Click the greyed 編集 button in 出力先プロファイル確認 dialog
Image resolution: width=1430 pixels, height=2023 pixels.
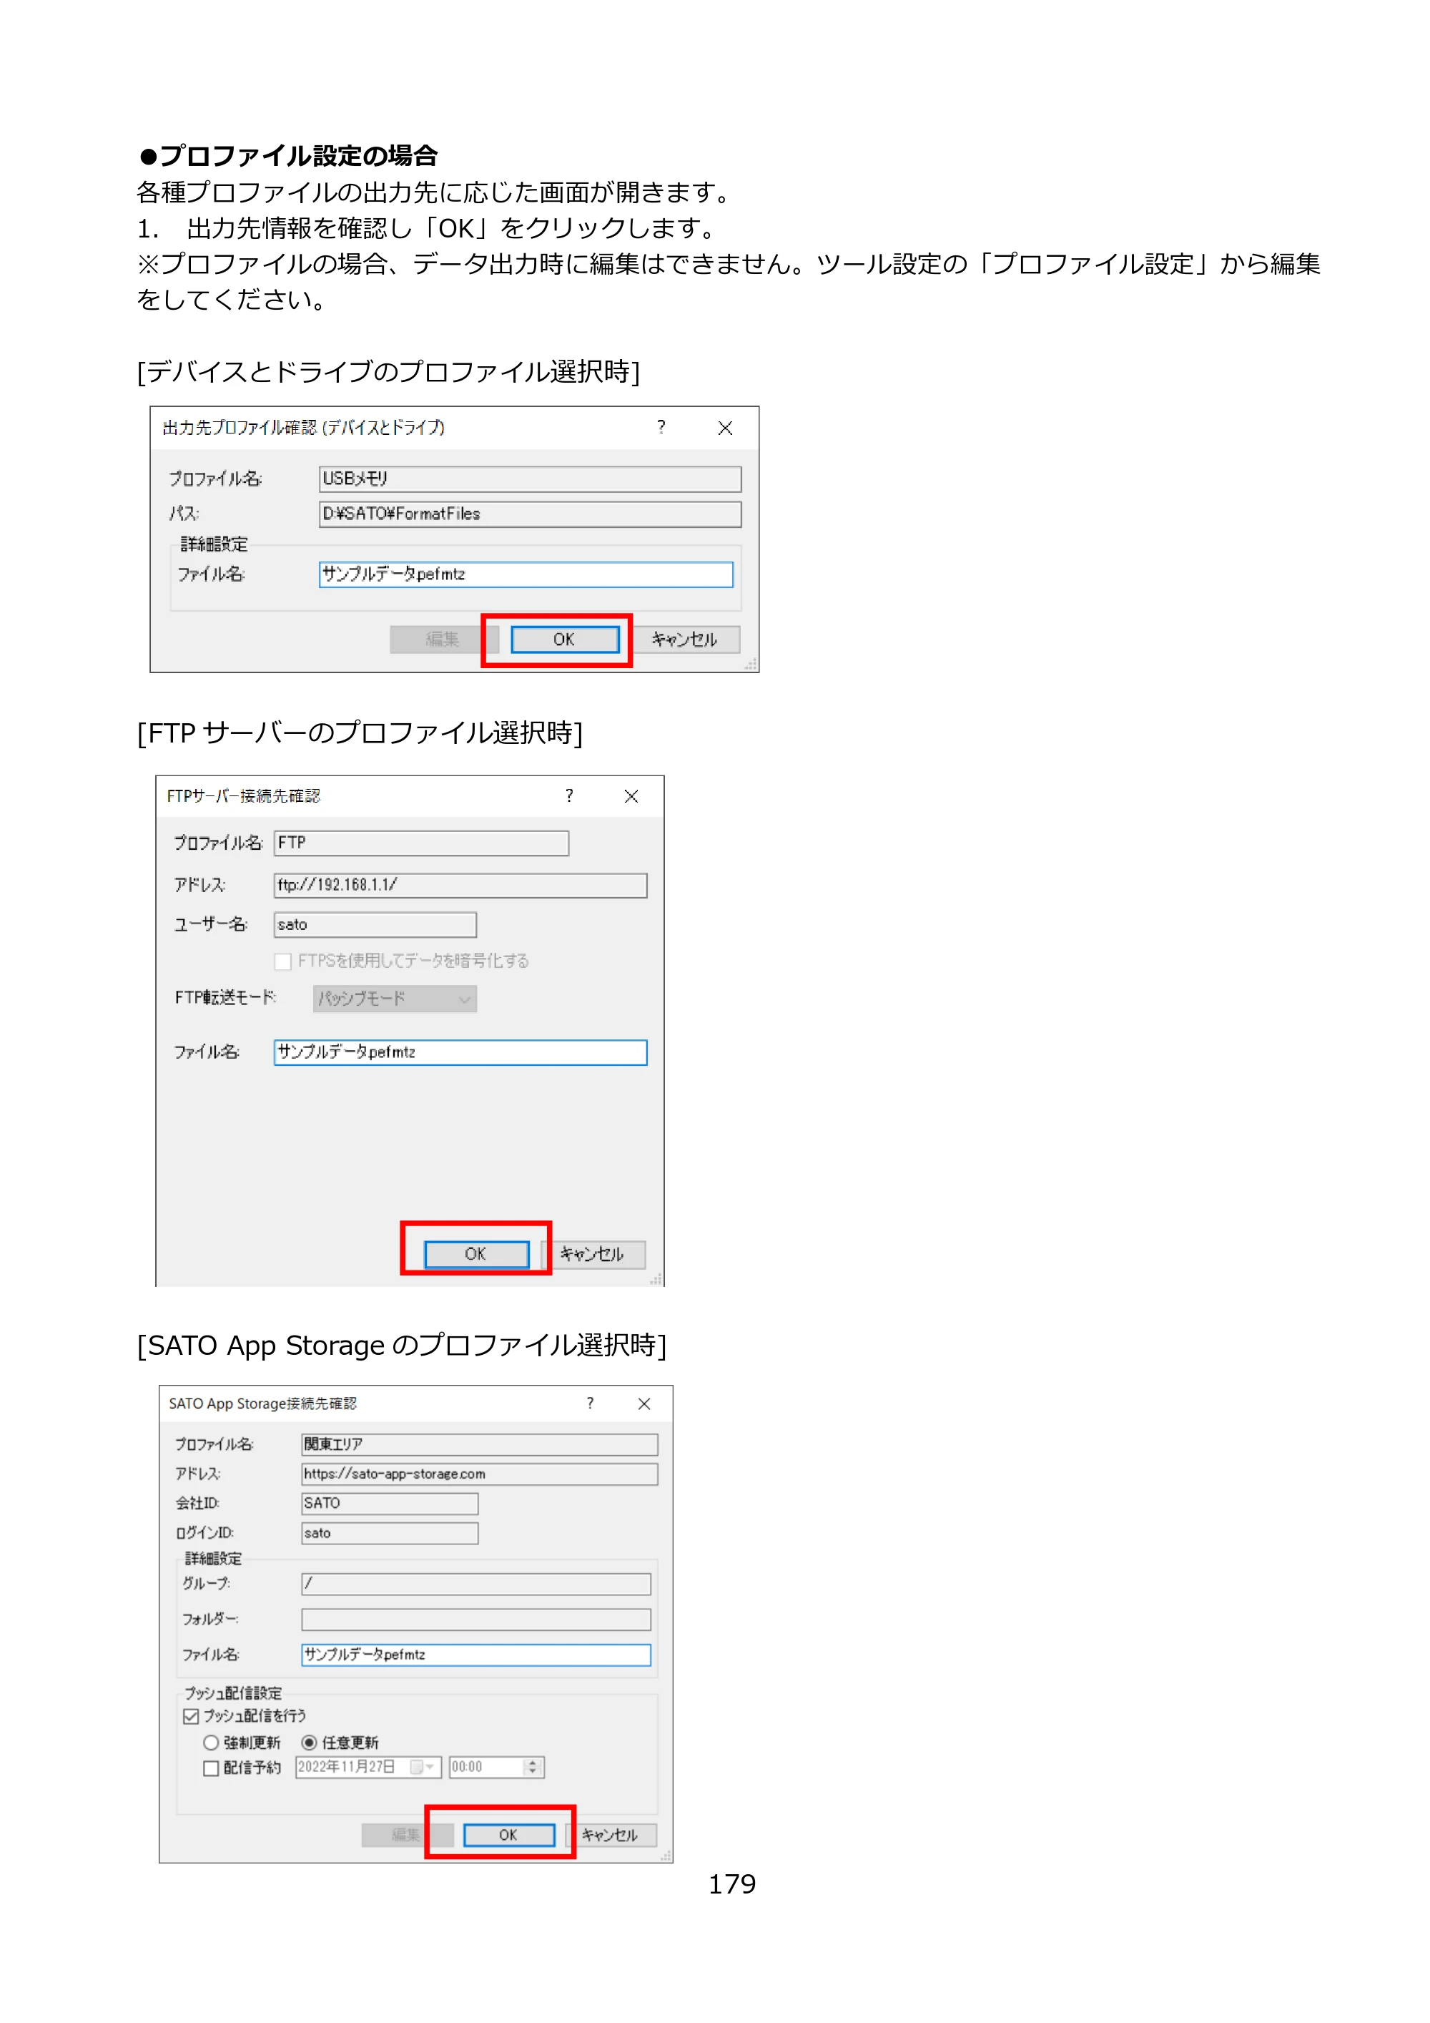pyautogui.click(x=443, y=640)
